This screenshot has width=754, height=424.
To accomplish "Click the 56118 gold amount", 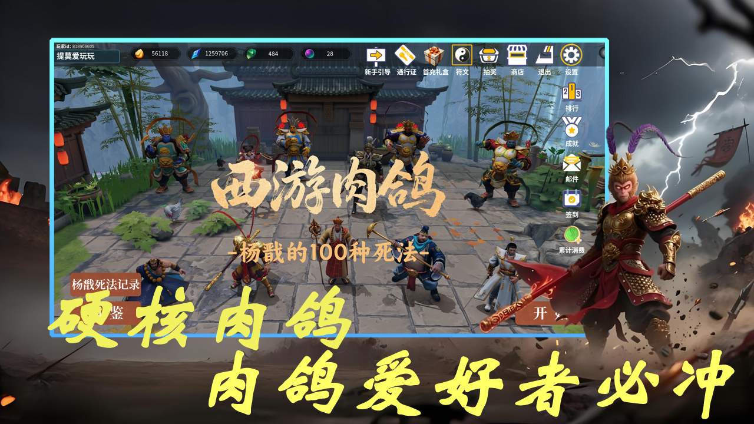I will click(x=160, y=54).
